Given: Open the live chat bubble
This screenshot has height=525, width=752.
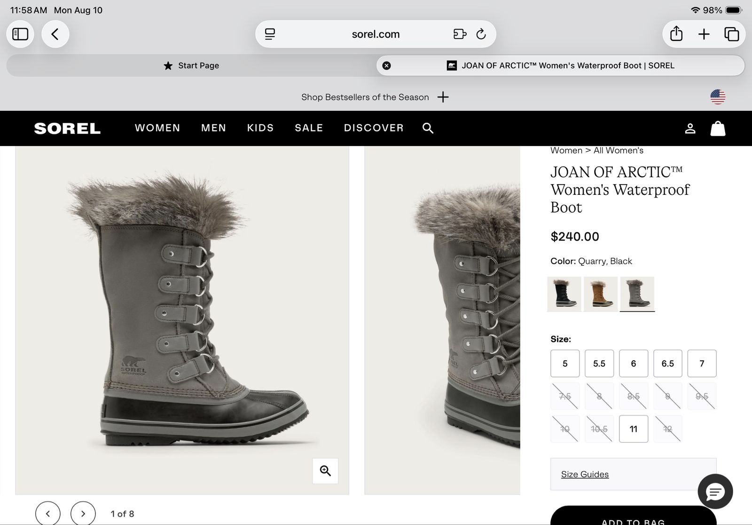Looking at the screenshot, I should 715,492.
